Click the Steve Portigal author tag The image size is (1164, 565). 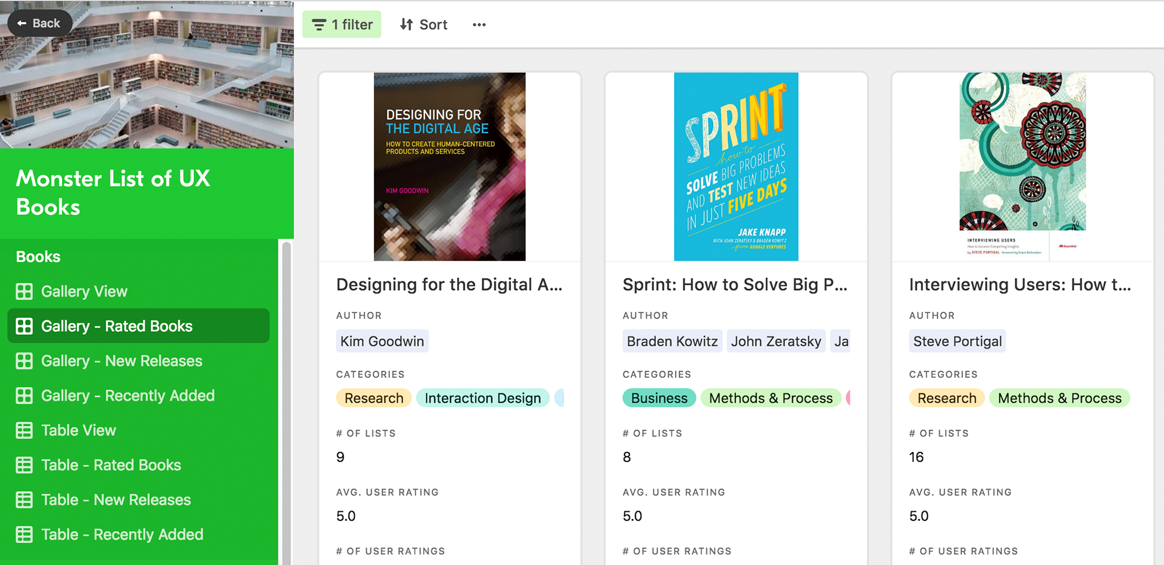[957, 342]
